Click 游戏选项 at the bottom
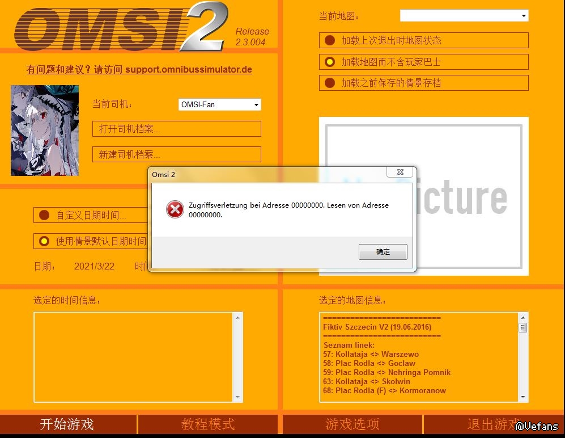The width and height of the screenshot is (565, 438). pos(352,424)
